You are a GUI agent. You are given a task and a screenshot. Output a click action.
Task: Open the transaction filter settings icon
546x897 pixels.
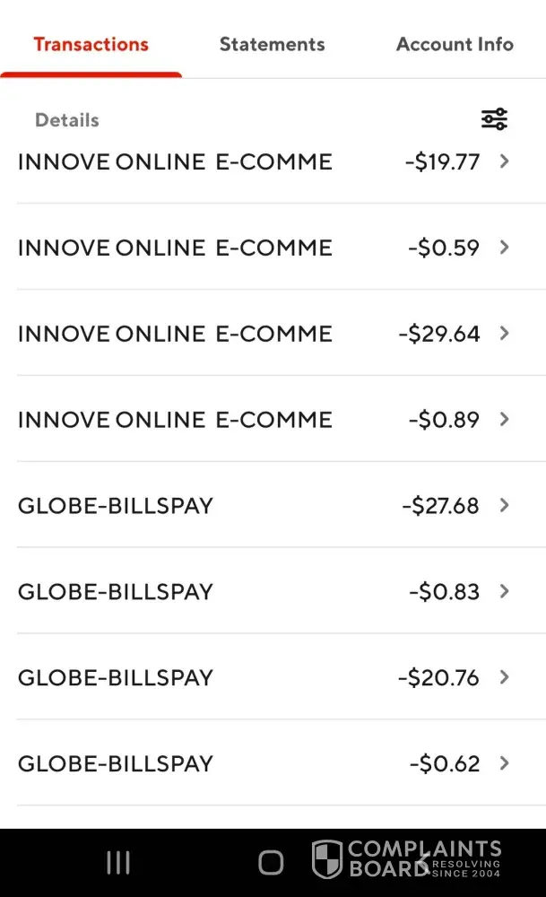click(494, 119)
